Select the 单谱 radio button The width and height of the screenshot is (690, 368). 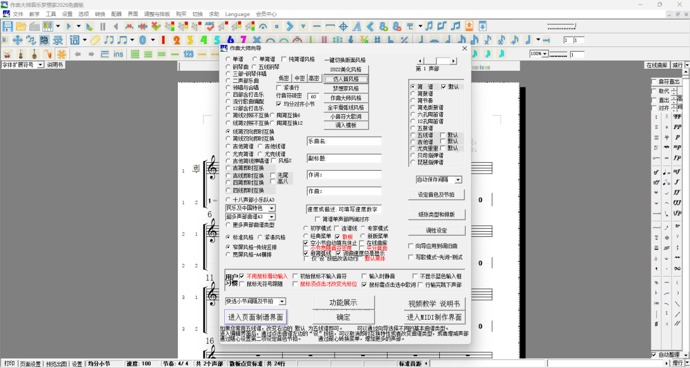pos(229,59)
